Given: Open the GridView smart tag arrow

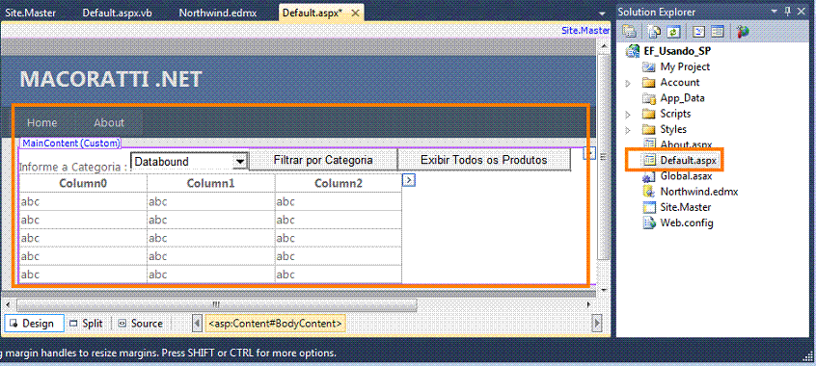Looking at the screenshot, I should tap(409, 180).
